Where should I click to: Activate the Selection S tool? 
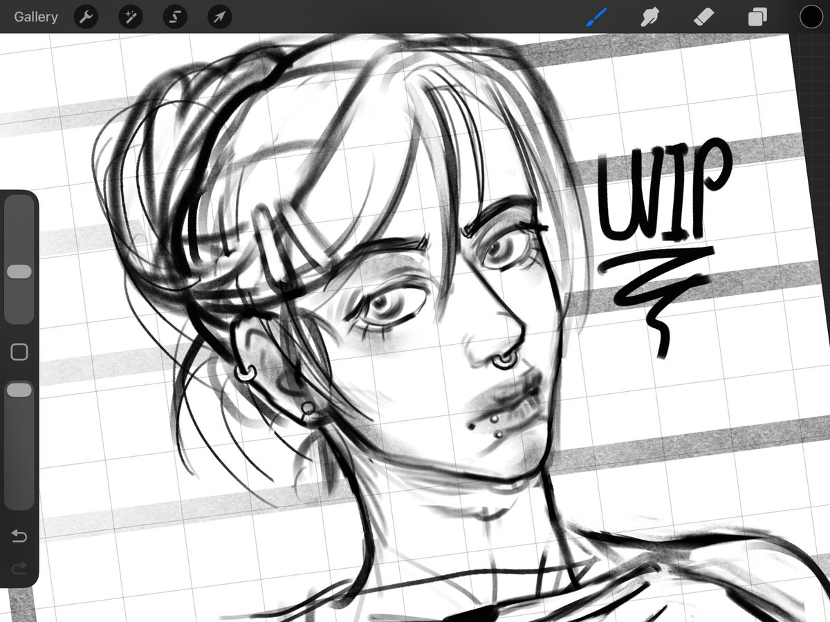pos(175,17)
